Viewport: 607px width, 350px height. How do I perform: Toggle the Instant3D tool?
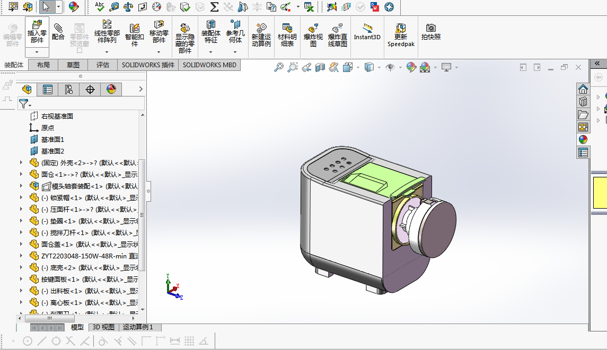(x=367, y=32)
